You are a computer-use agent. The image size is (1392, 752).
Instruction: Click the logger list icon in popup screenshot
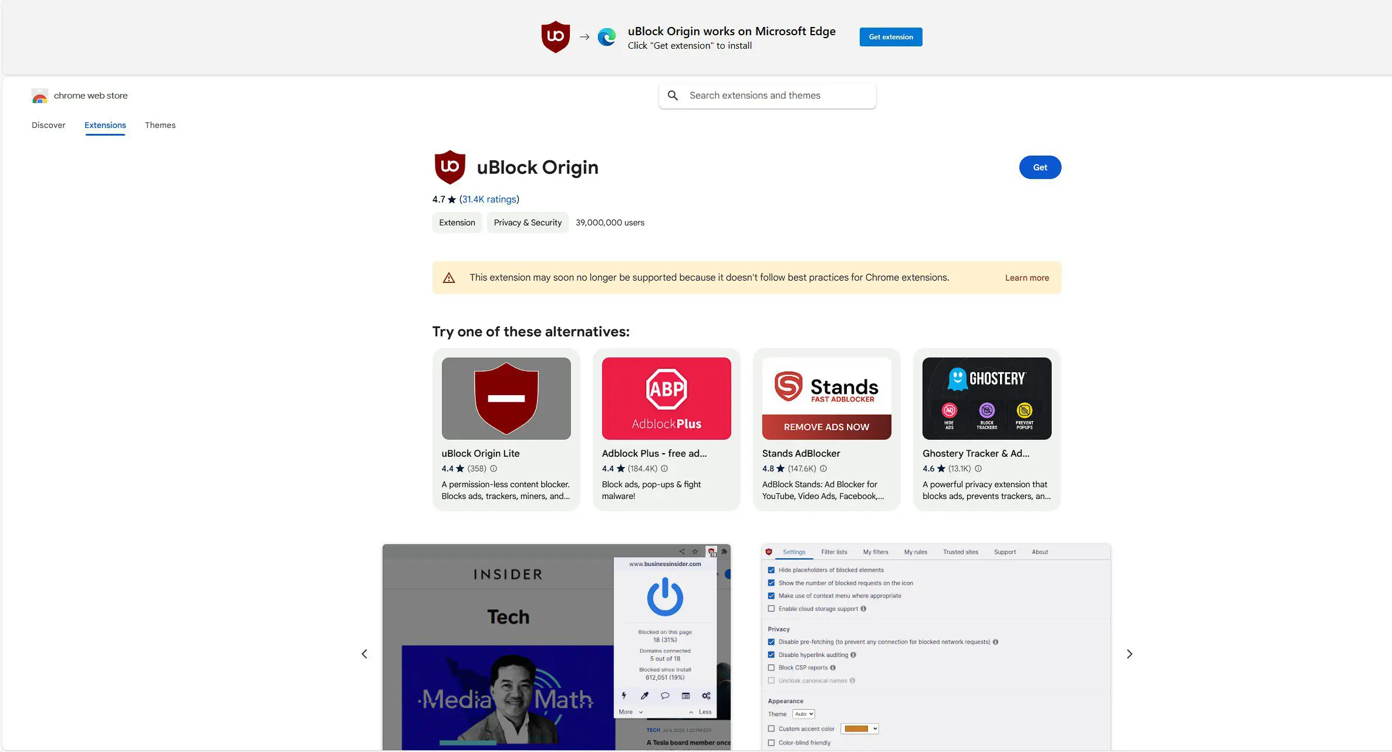click(685, 696)
